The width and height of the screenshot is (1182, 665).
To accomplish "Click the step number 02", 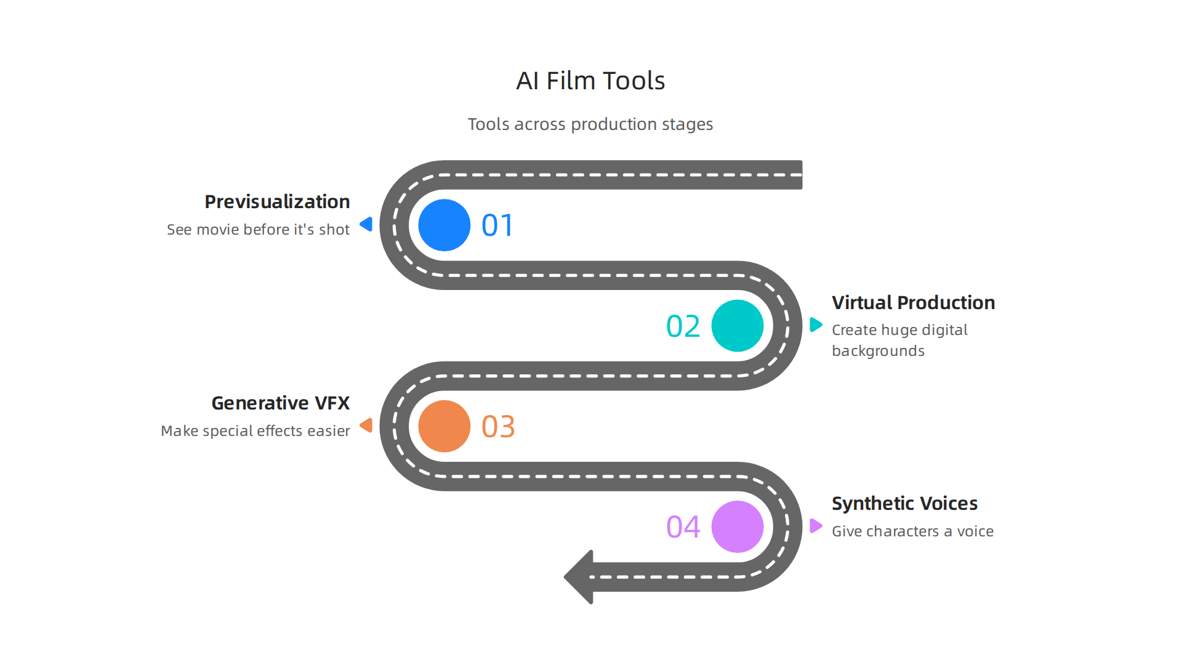I will (x=683, y=326).
